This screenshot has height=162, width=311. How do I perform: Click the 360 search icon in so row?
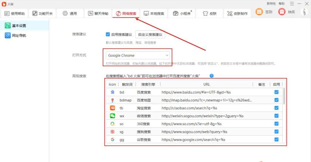[x=113, y=124]
